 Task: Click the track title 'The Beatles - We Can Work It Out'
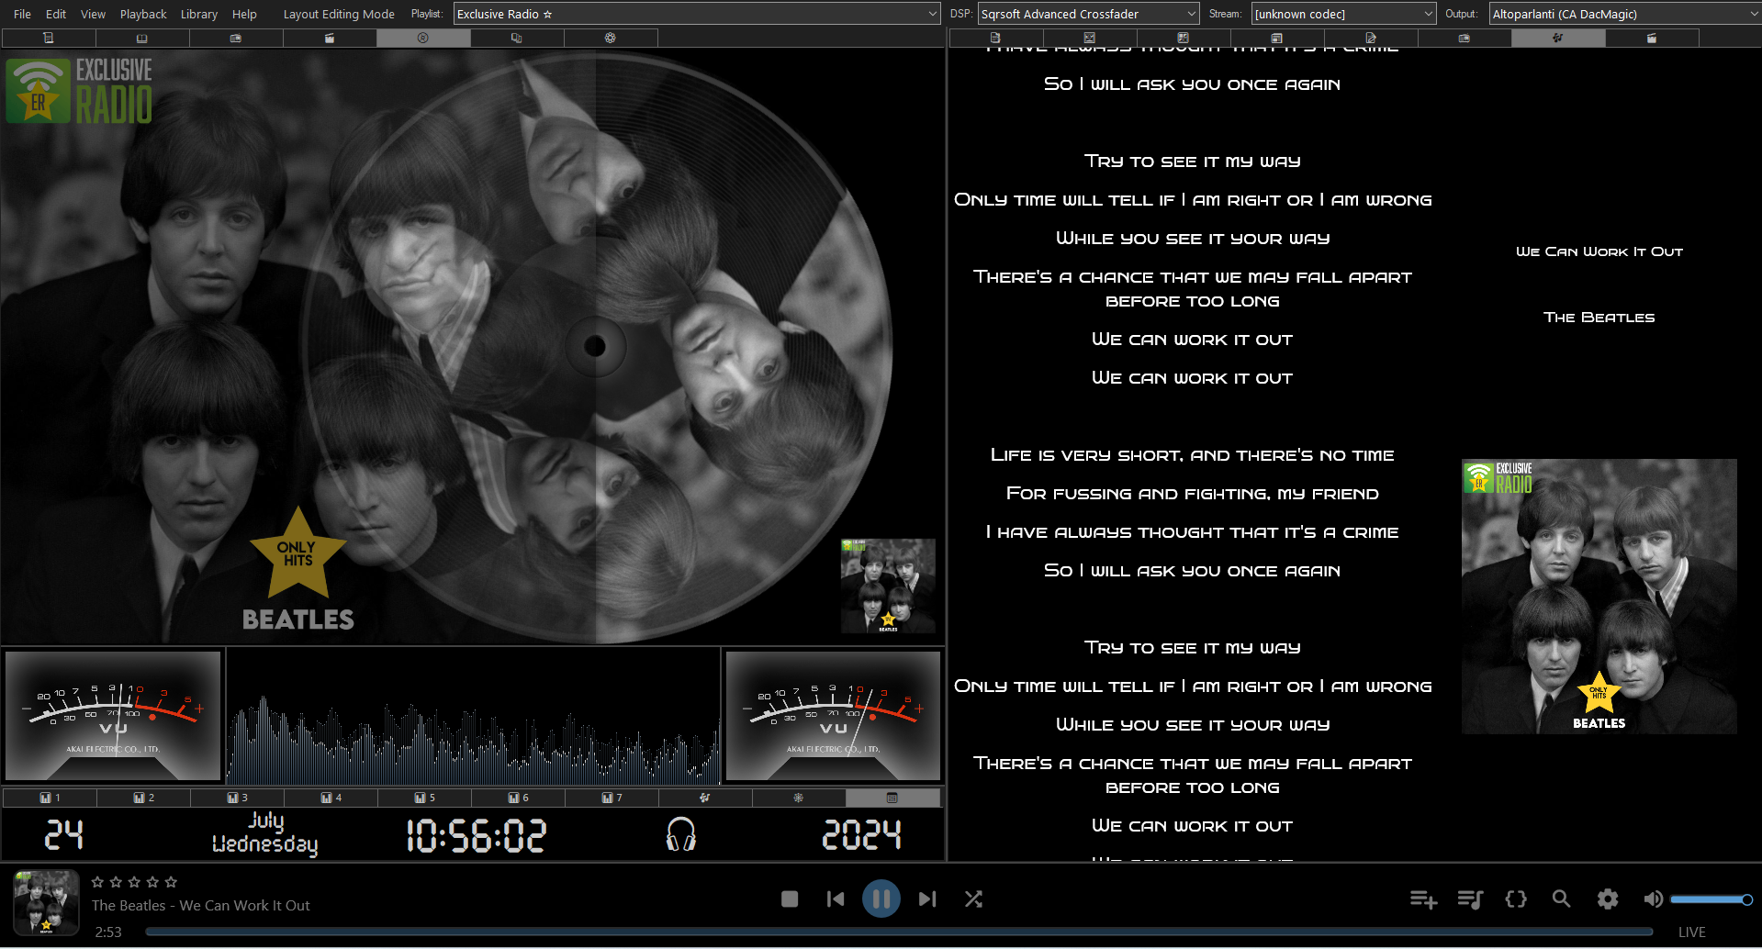click(x=201, y=906)
